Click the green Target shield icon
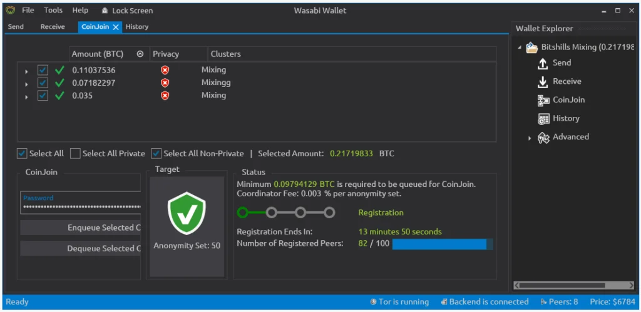This screenshot has height=312, width=641. (187, 213)
